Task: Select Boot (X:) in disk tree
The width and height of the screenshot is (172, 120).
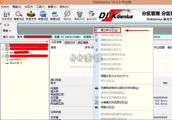Action: tap(16, 63)
